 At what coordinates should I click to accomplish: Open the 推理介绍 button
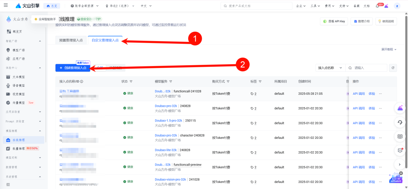pyautogui.click(x=362, y=22)
